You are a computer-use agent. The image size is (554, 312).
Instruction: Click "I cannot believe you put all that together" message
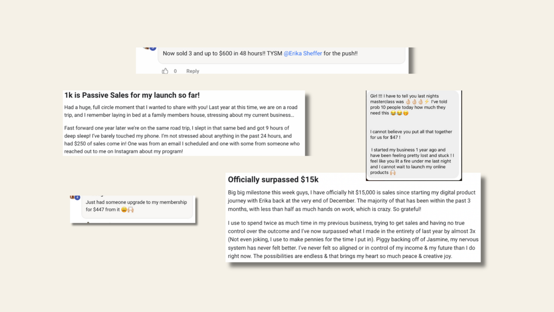tap(411, 135)
